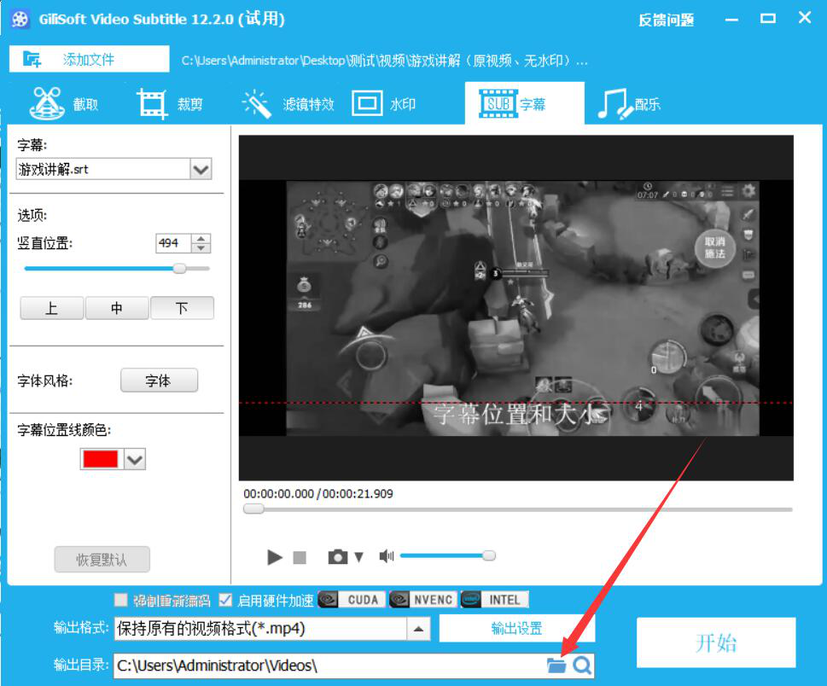Click the volume slider handle
The width and height of the screenshot is (827, 686).
click(x=489, y=555)
